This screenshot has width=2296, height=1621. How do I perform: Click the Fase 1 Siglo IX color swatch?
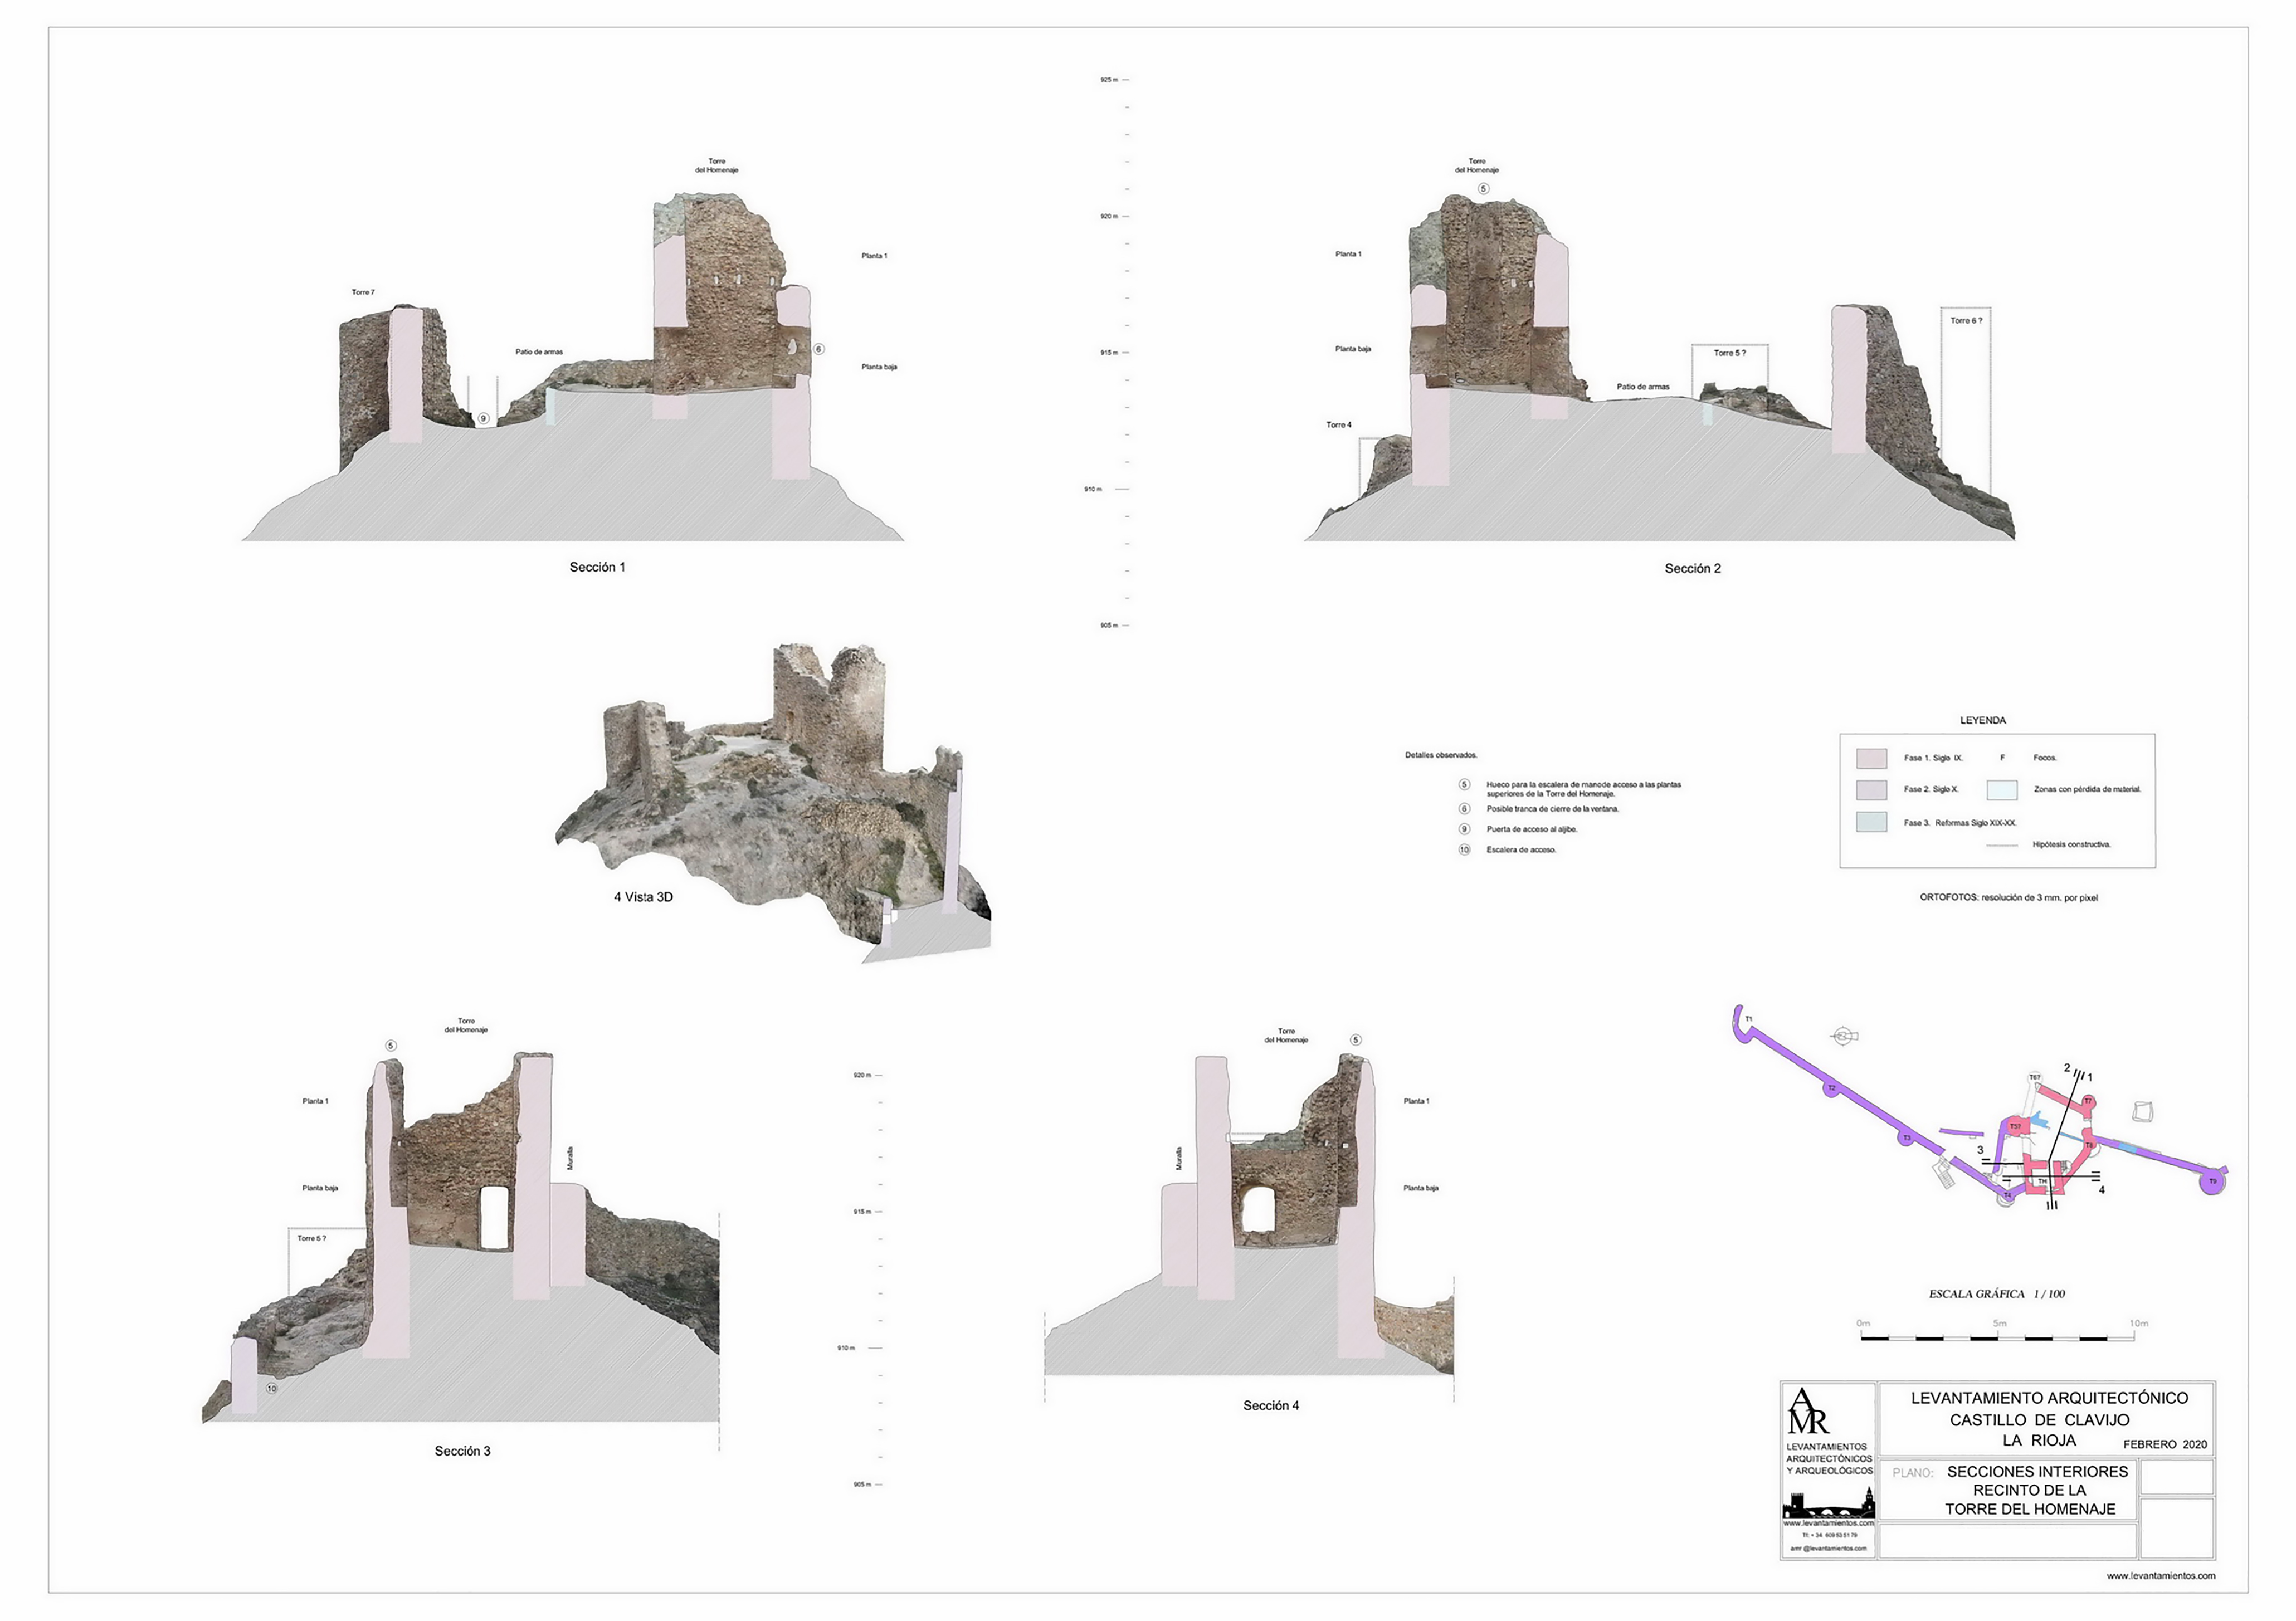[1871, 758]
